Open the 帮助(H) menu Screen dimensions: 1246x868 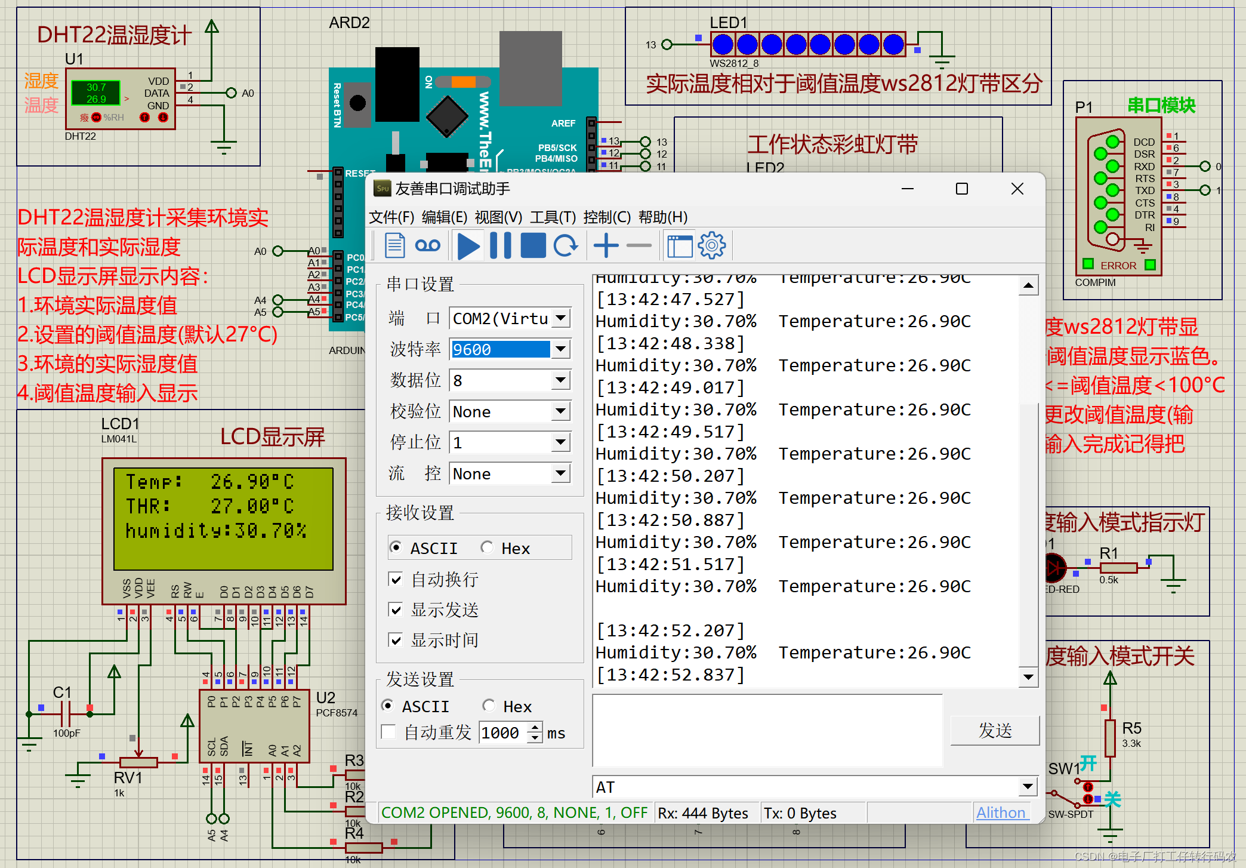coord(663,217)
